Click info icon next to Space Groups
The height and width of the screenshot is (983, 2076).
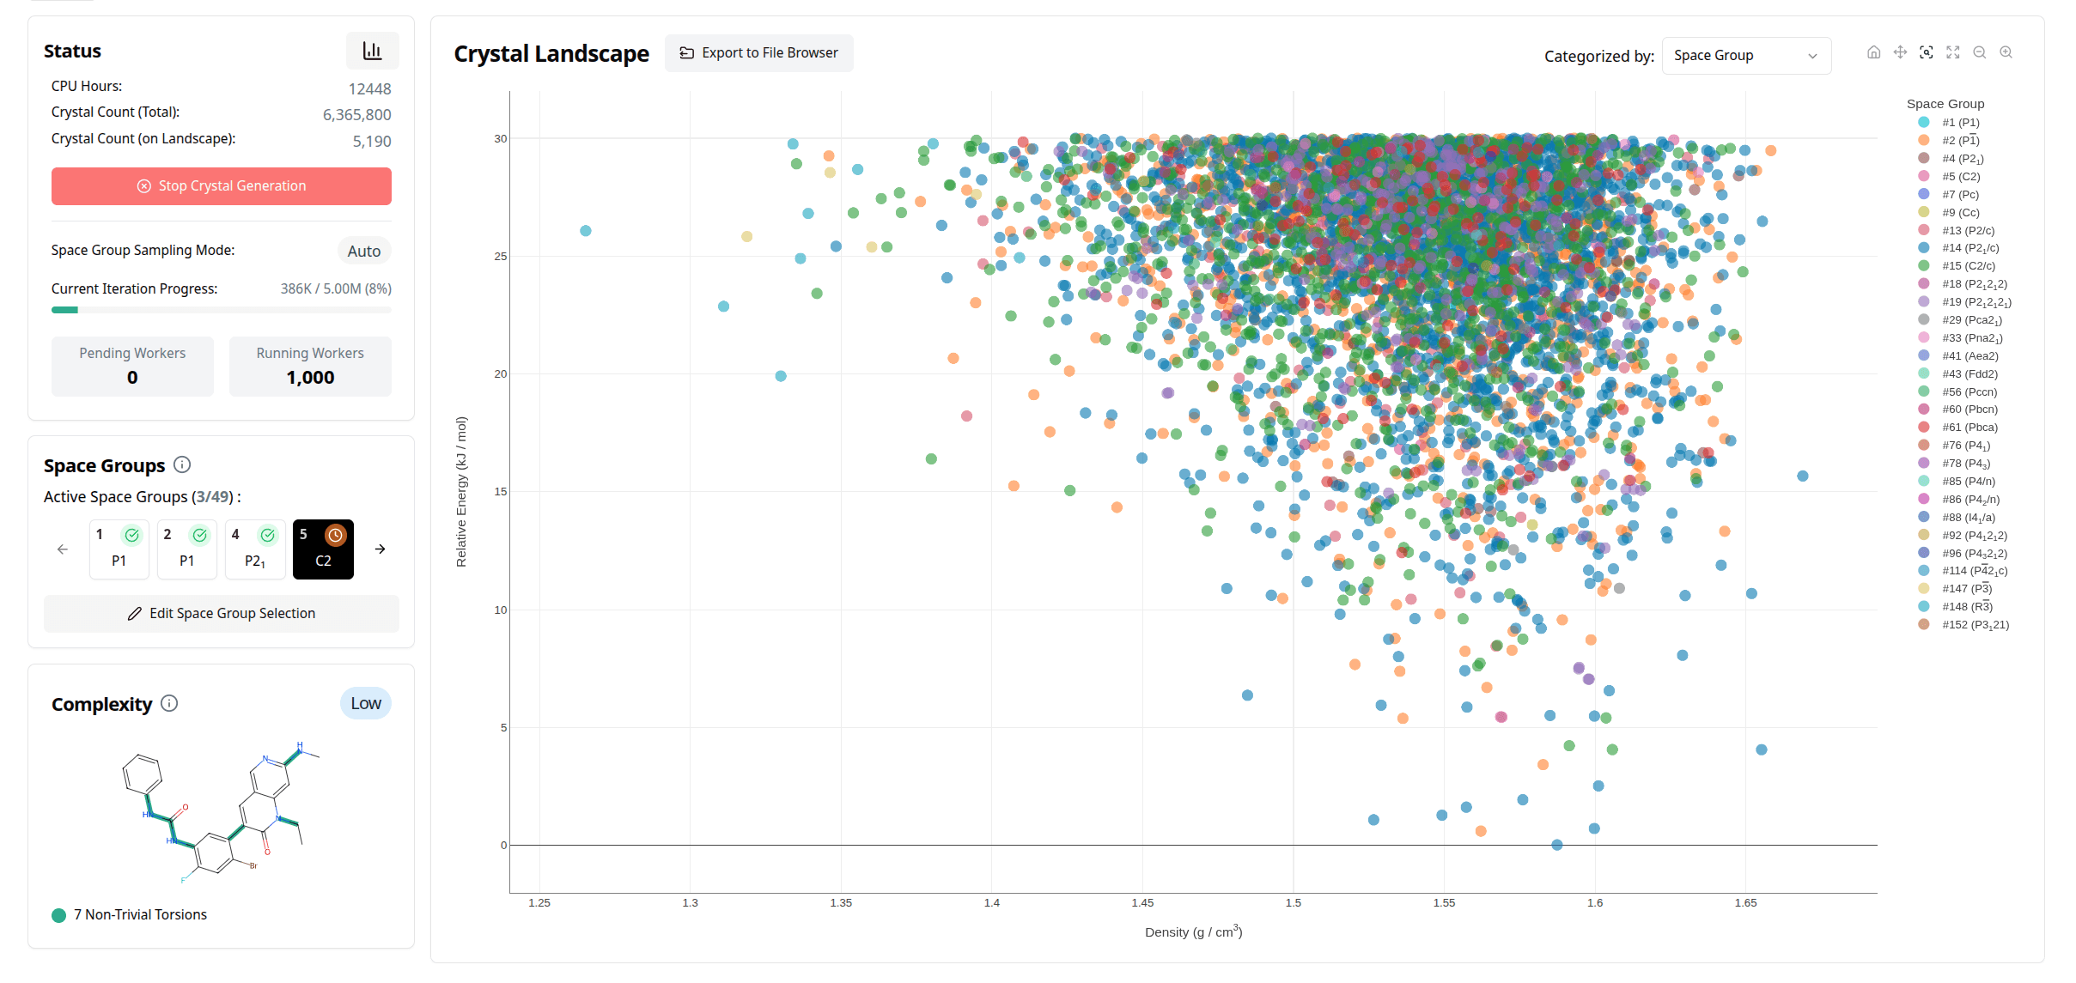click(x=182, y=464)
